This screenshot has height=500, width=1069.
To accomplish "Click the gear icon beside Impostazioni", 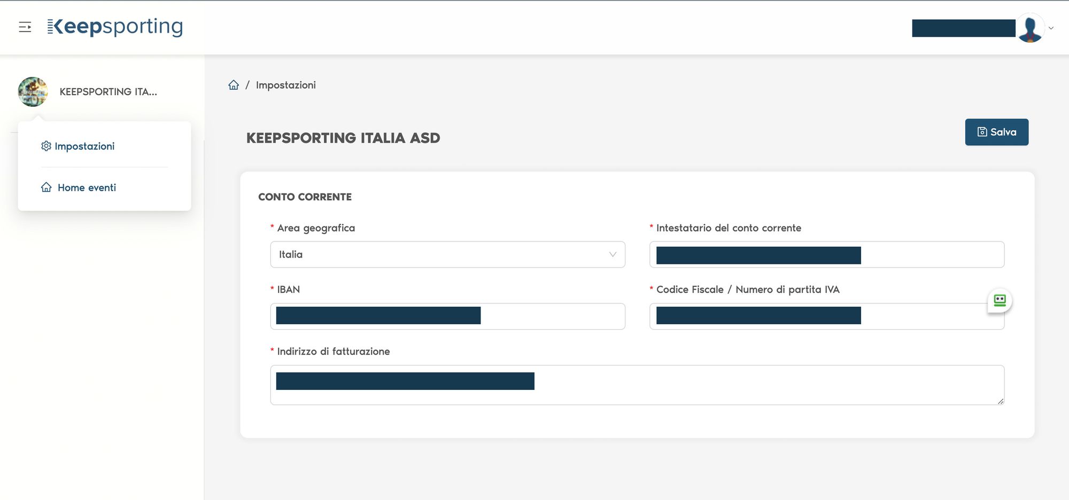I will 47,146.
